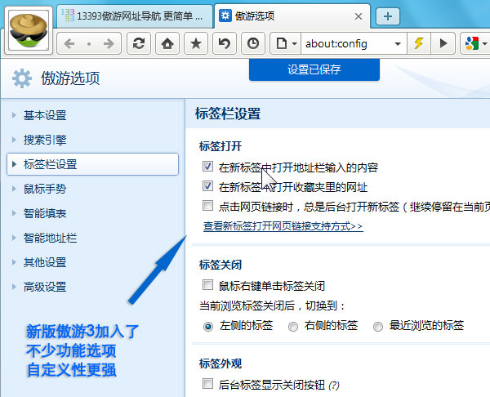Select the 左侧的标签 radio button

208,327
